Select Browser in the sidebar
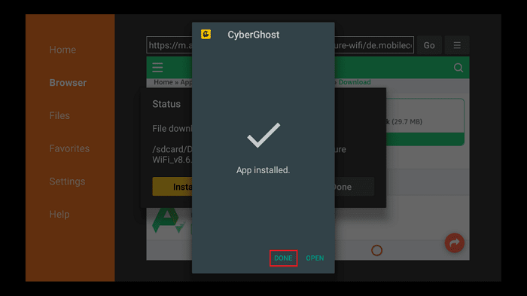The width and height of the screenshot is (527, 296). pos(68,83)
